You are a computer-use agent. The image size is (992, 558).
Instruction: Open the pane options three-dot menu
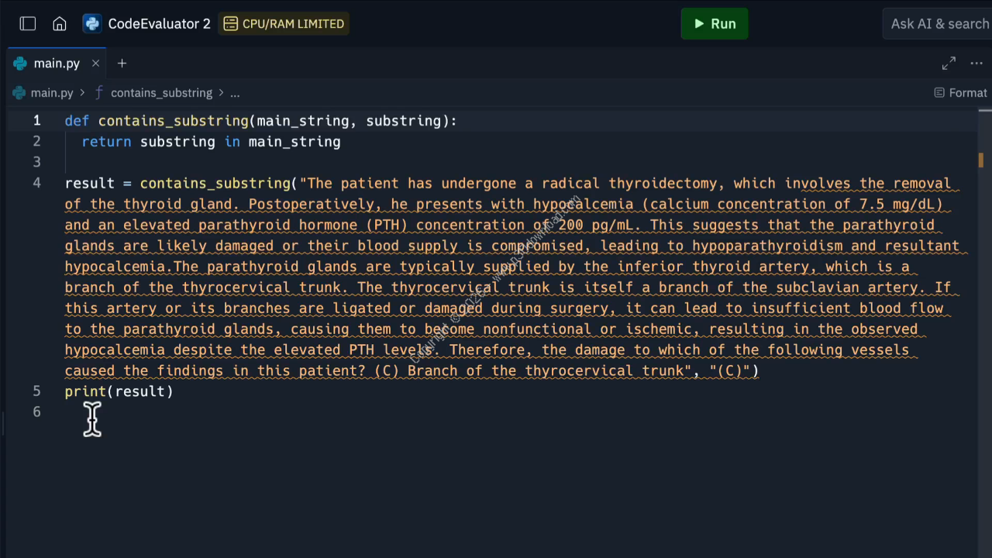pyautogui.click(x=976, y=64)
